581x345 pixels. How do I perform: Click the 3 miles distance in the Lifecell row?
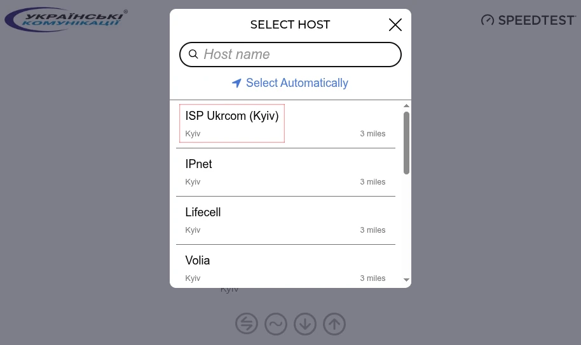tap(373, 230)
